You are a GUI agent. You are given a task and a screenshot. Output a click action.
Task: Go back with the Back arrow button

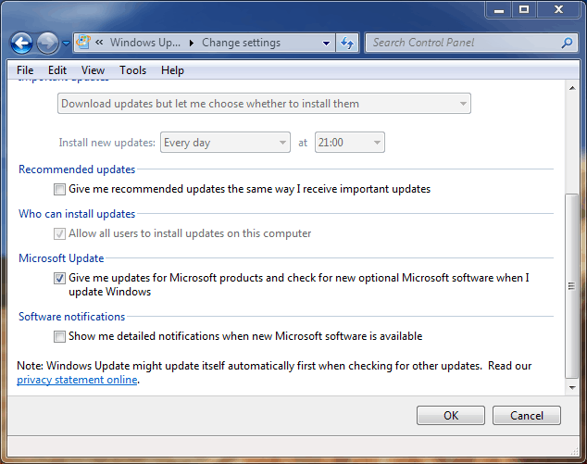[x=21, y=44]
